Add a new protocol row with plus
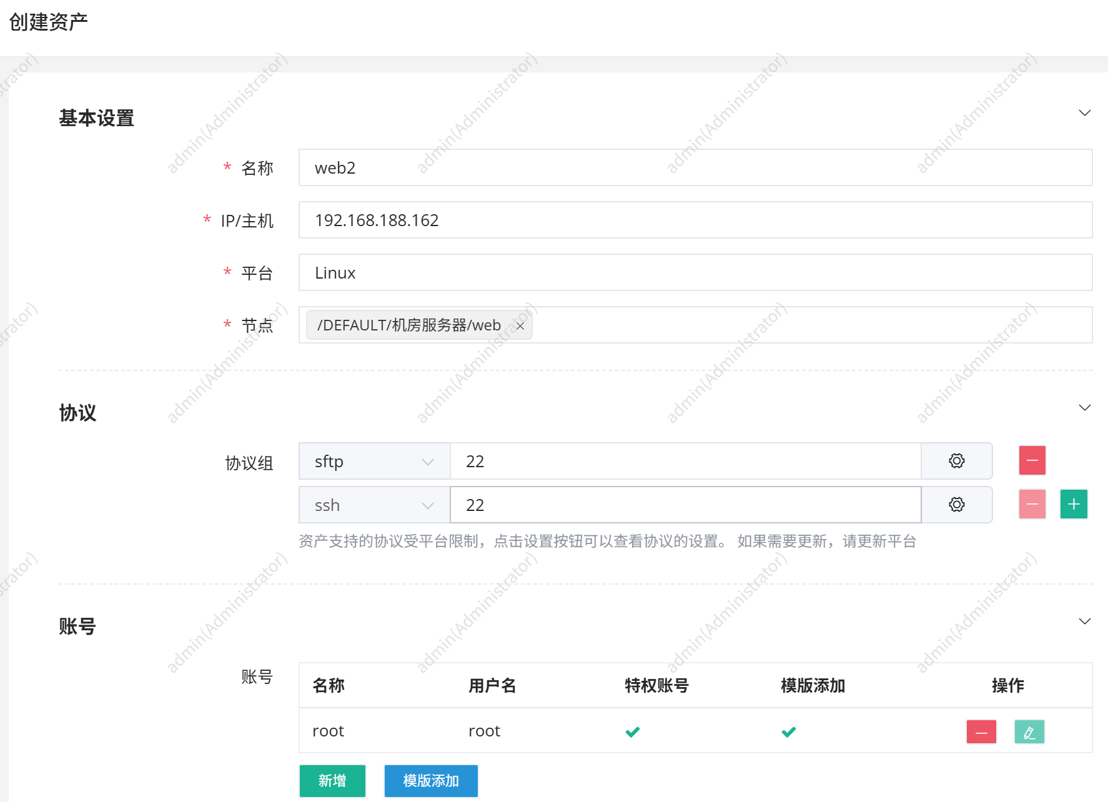The height and width of the screenshot is (802, 1108). (1074, 504)
